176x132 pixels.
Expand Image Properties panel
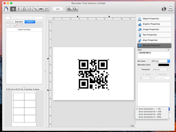pyautogui.click(x=154, y=29)
